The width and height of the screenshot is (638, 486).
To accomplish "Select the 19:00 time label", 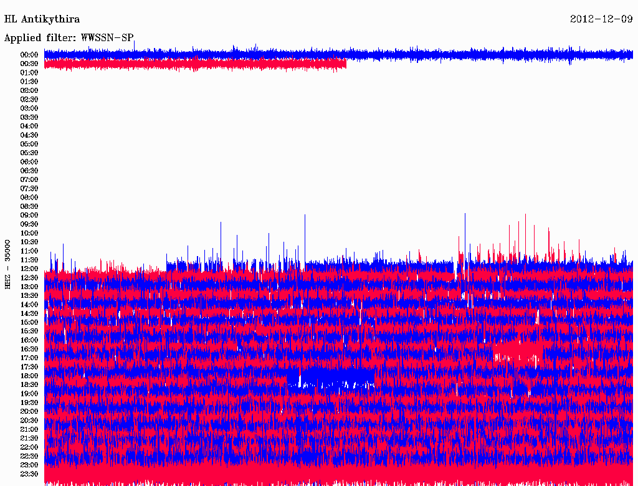I will (29, 394).
